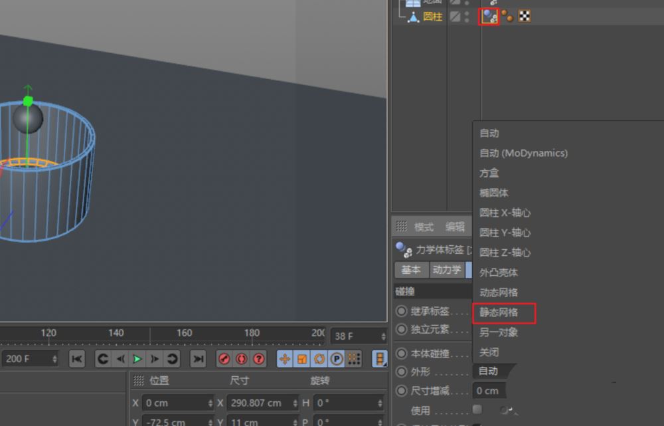Click the red question-mark keyframe selection button
The width and height of the screenshot is (664, 426).
259,359
